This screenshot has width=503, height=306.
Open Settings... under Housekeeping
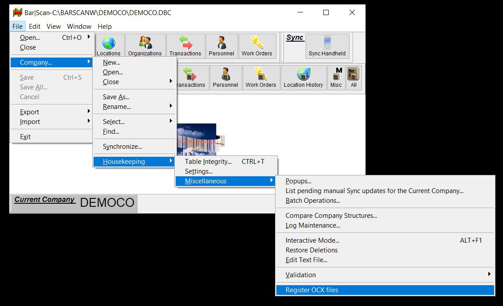[x=226, y=171]
